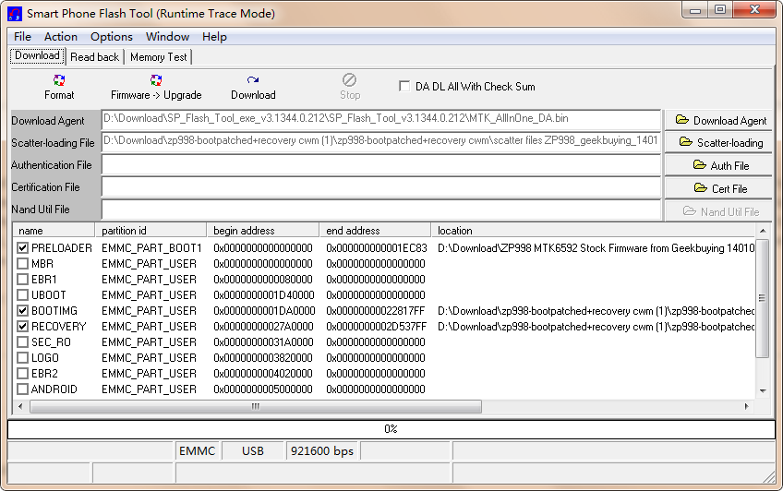The height and width of the screenshot is (491, 783).
Task: Open the Action menu
Action: click(60, 36)
